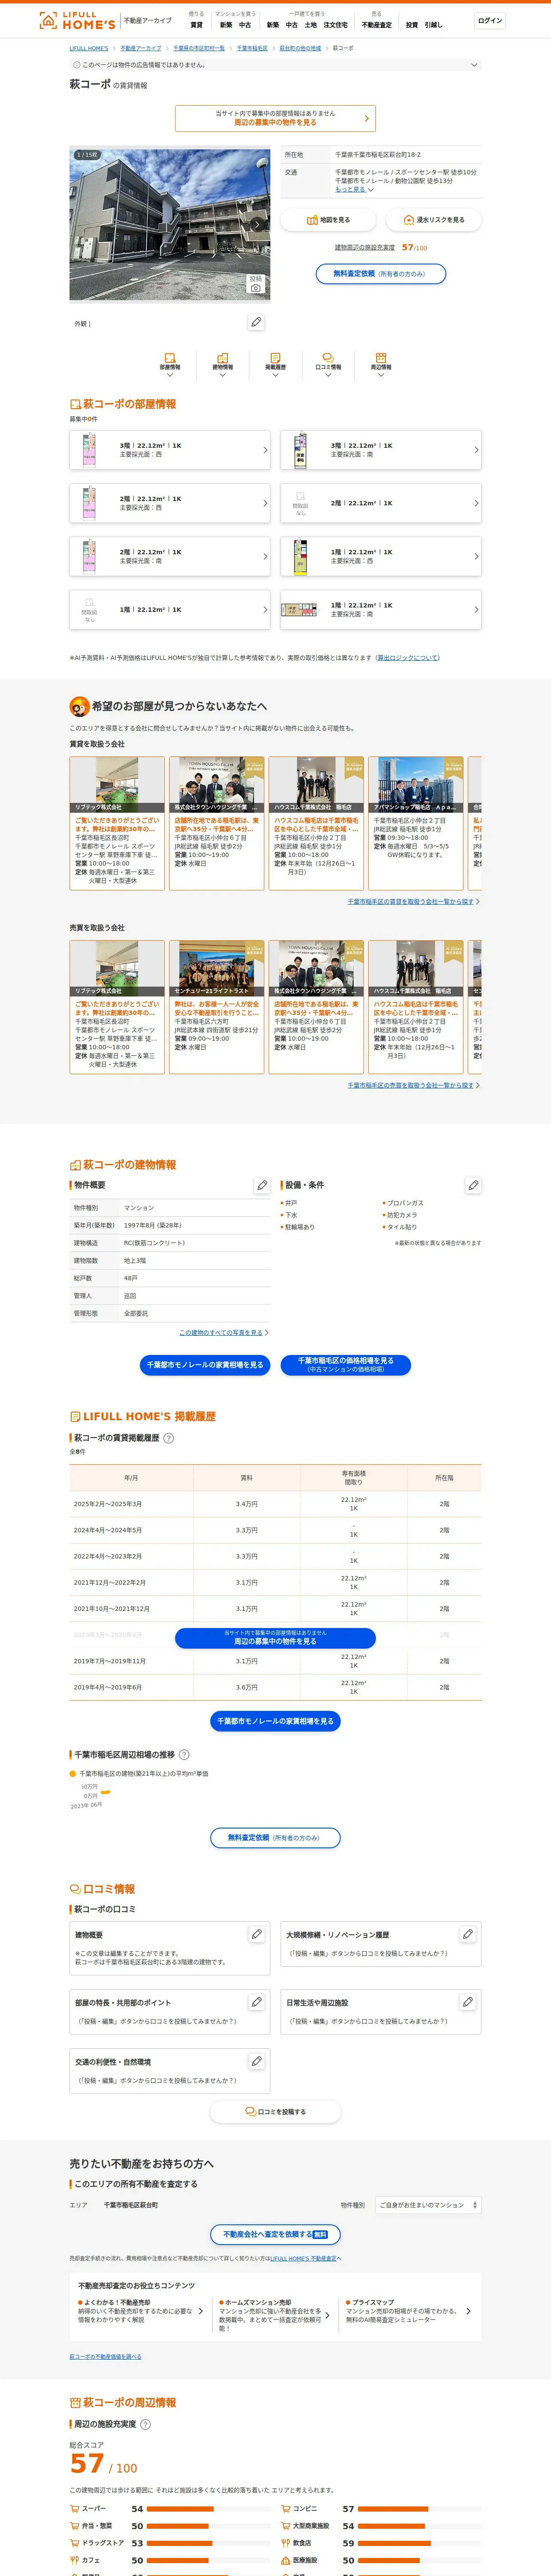Click 千葉市稲毛区 breadcrumb link
The image size is (551, 2576).
pyautogui.click(x=252, y=48)
